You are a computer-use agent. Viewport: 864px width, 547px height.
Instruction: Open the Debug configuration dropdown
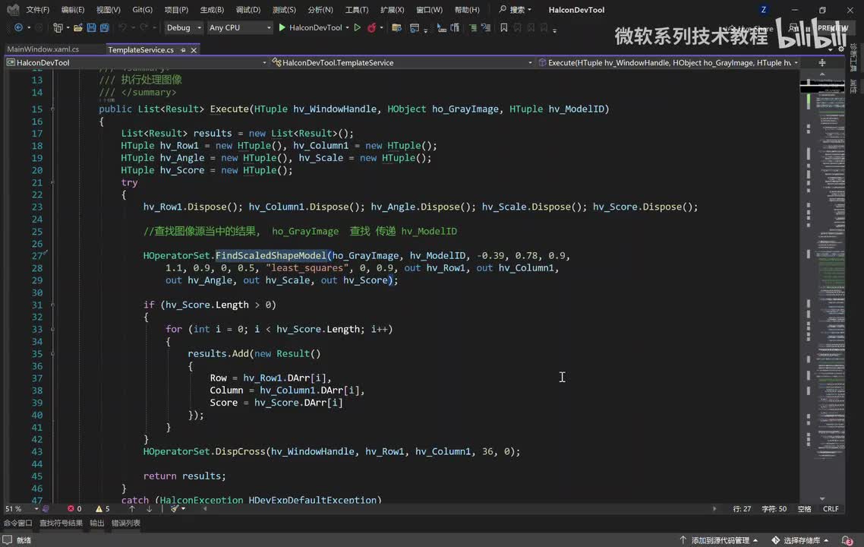point(184,27)
